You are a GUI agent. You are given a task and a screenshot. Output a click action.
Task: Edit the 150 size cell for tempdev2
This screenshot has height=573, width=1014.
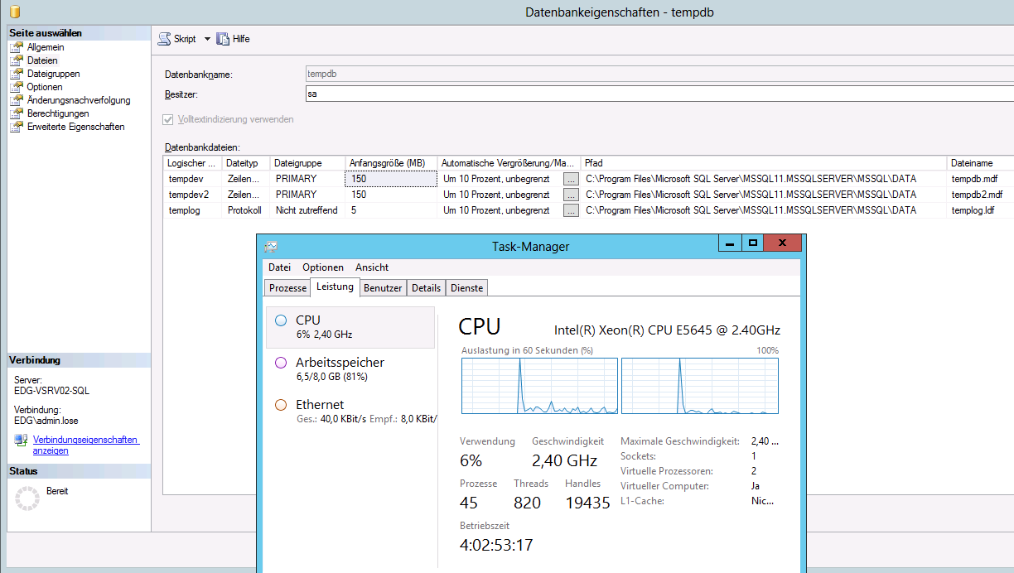[391, 195]
